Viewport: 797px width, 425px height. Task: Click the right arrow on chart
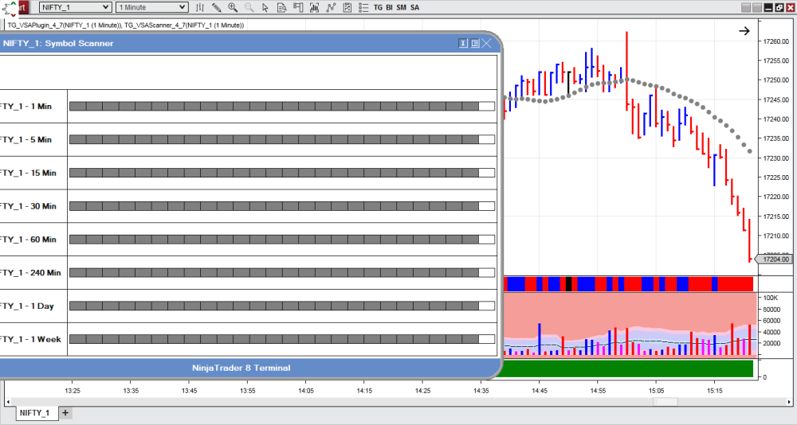tap(744, 31)
